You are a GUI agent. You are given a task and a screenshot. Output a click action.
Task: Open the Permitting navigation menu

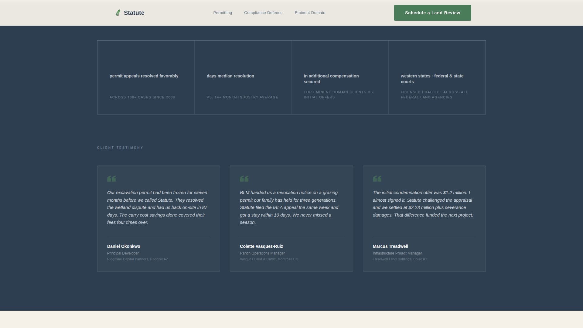point(223,13)
